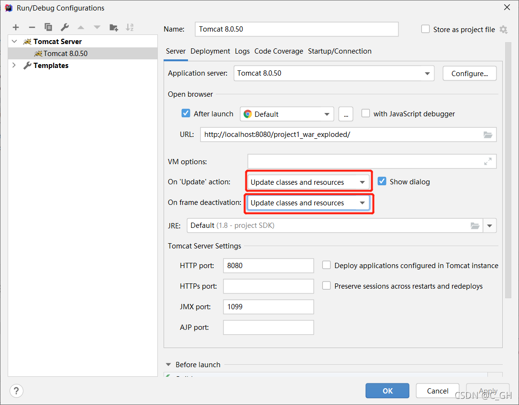Open the Code Coverage tab
Image resolution: width=519 pixels, height=405 pixels.
point(279,51)
